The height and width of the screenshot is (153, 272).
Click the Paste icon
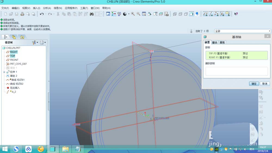69,14
